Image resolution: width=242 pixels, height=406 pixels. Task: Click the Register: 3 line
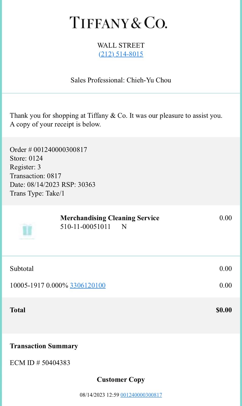(25, 167)
